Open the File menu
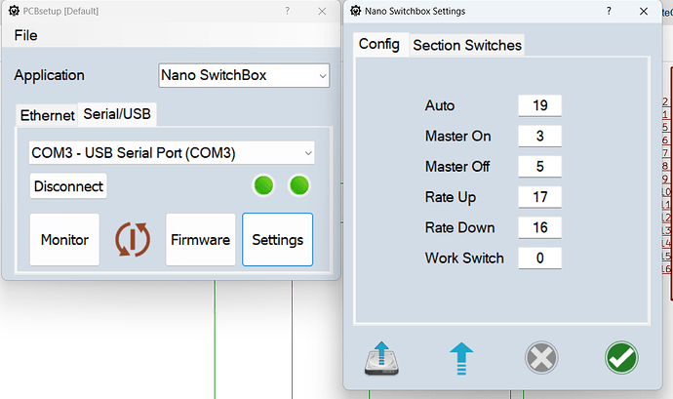673x399 pixels. (x=25, y=35)
